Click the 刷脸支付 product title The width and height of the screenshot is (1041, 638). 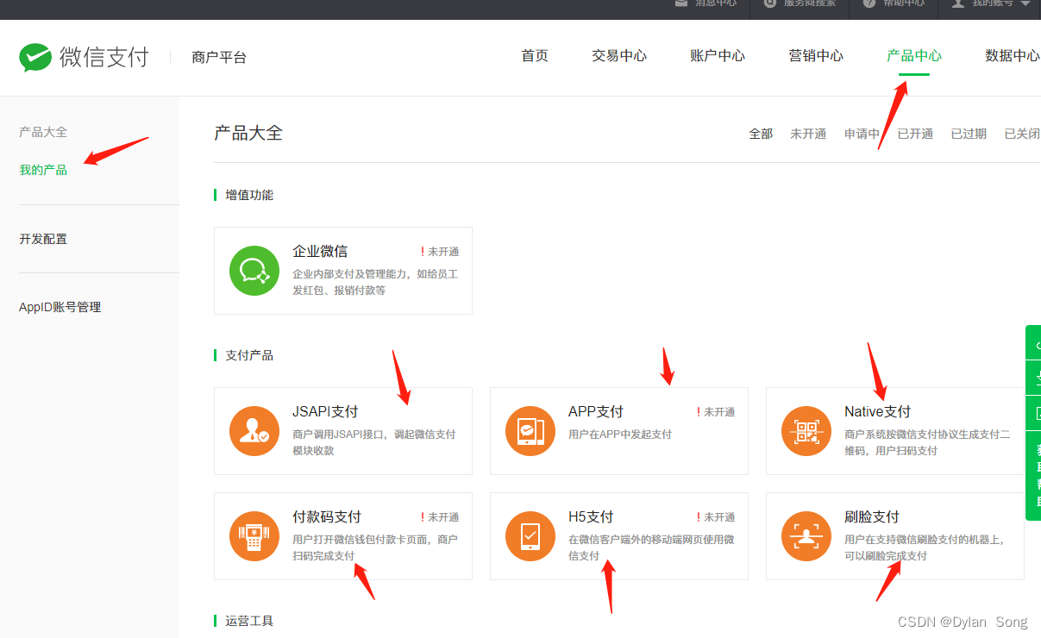pyautogui.click(x=872, y=517)
